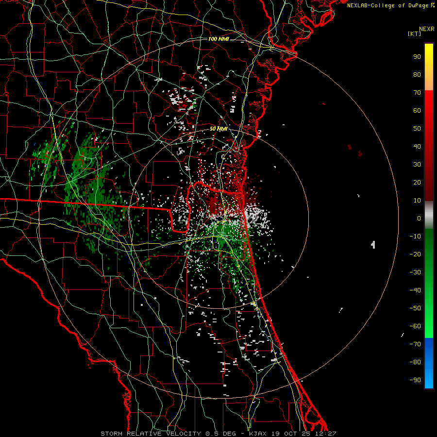Click the 10 value on the velocity scale
This screenshot has height=437, width=437.
(417, 201)
